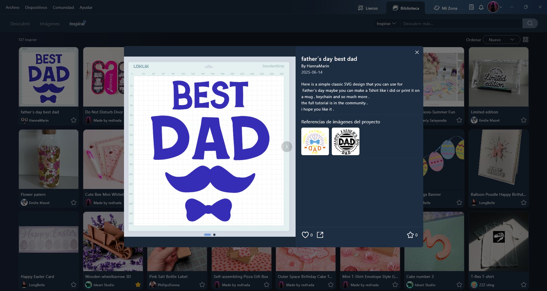The height and width of the screenshot is (291, 547).
Task: Click author ZZZ sting under T-Rex T-shirt
Action: coord(487,285)
